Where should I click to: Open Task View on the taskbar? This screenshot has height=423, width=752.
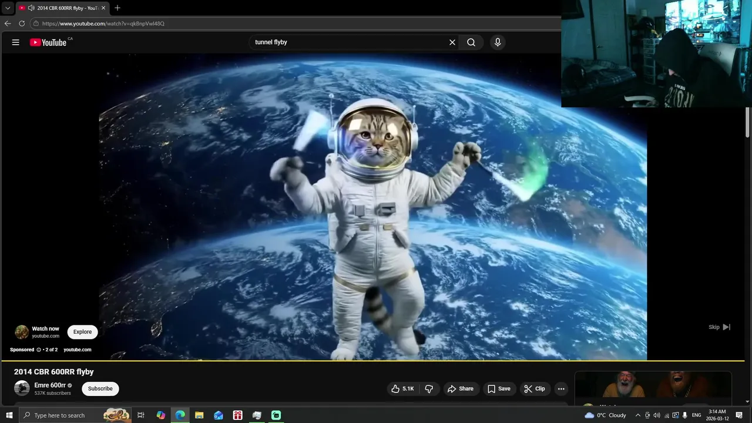141,415
